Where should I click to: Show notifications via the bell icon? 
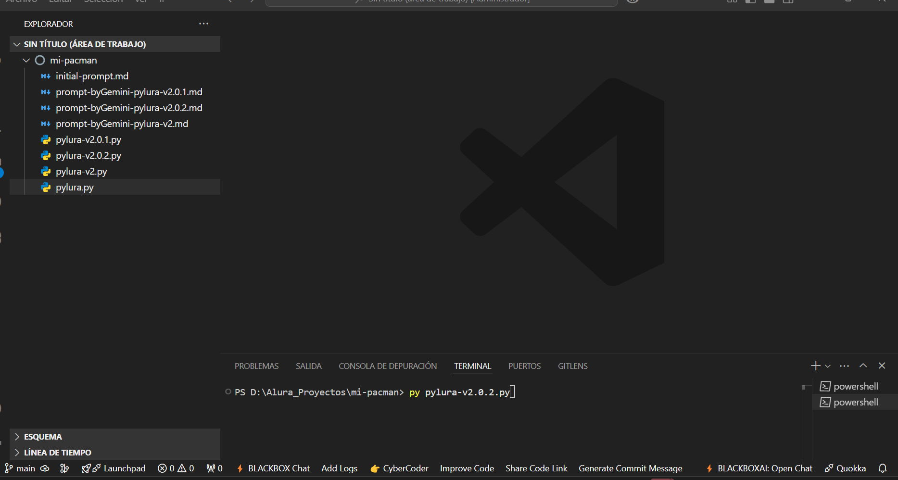[883, 468]
